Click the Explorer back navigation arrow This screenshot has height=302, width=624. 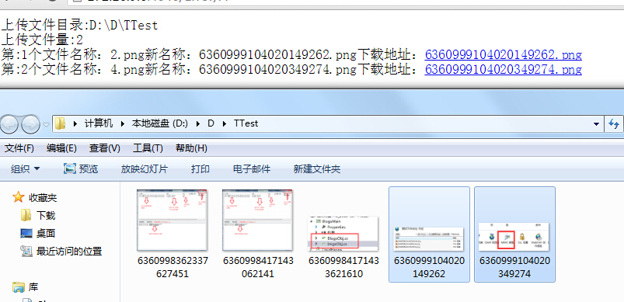pos(9,124)
